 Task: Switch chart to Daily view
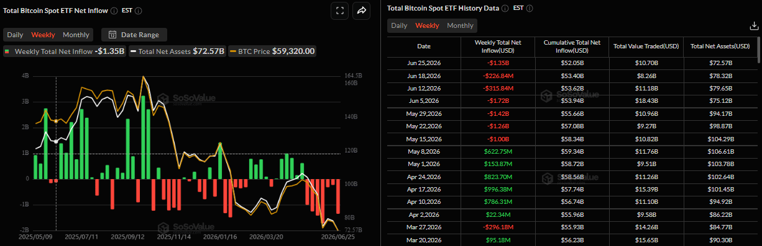(15, 35)
